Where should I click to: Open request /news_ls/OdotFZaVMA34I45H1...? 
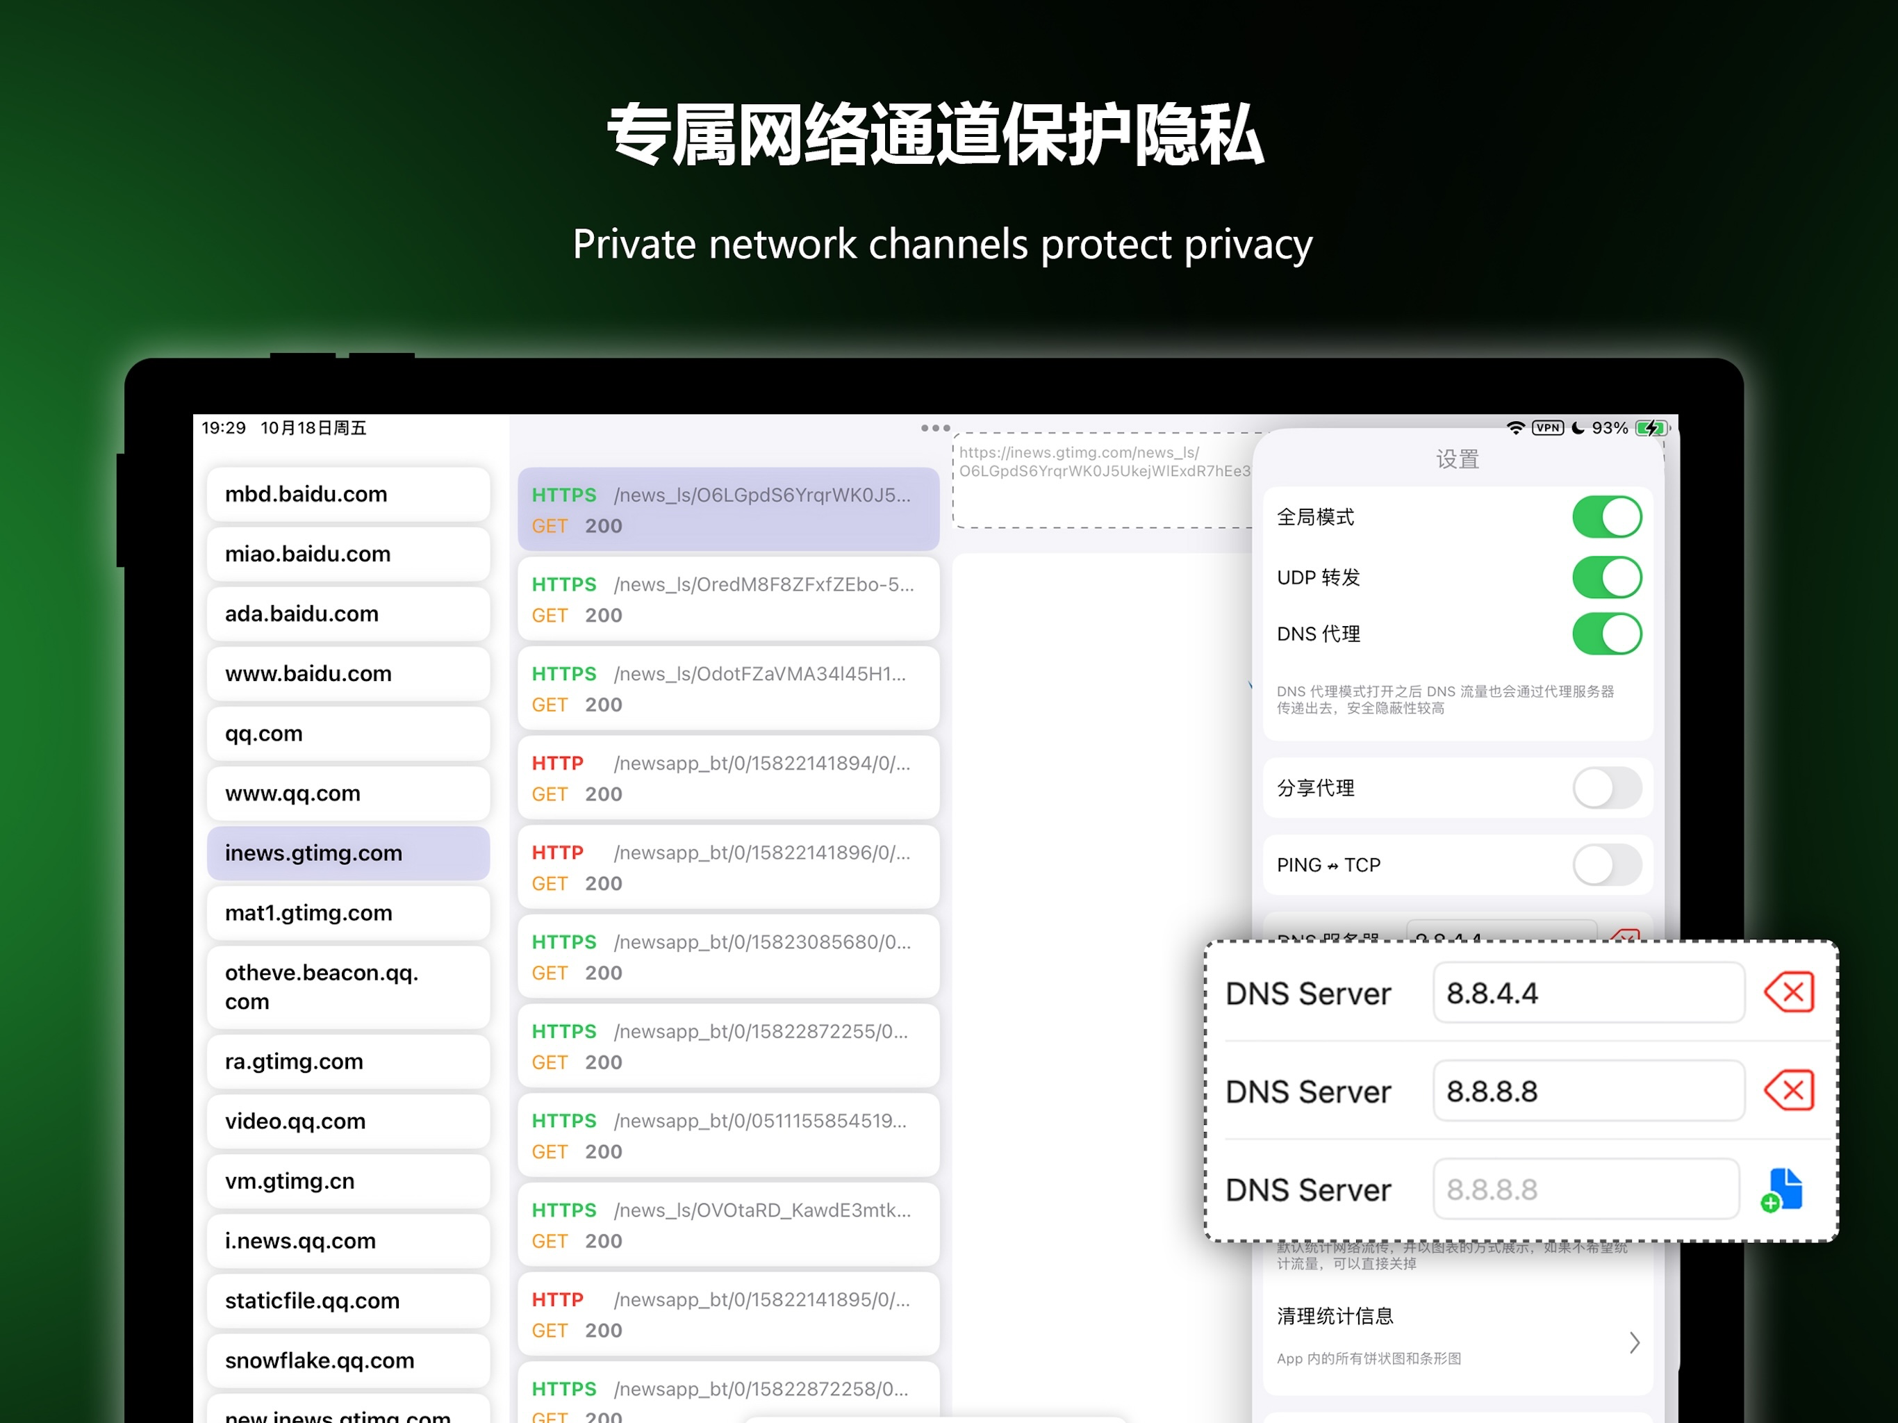(x=729, y=689)
